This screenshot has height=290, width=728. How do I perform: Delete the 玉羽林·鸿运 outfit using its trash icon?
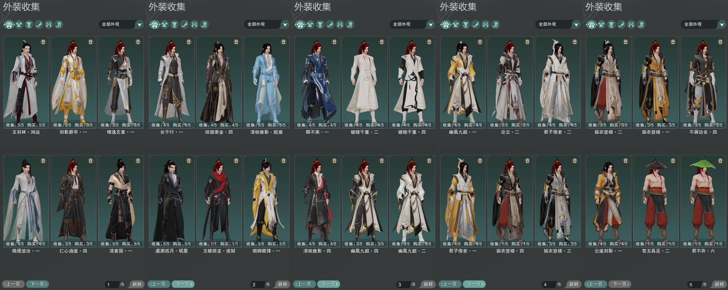[43, 42]
